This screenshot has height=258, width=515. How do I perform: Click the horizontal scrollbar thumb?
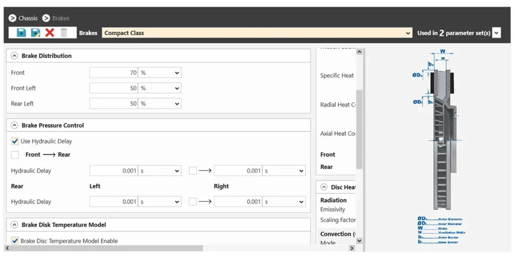point(107,248)
